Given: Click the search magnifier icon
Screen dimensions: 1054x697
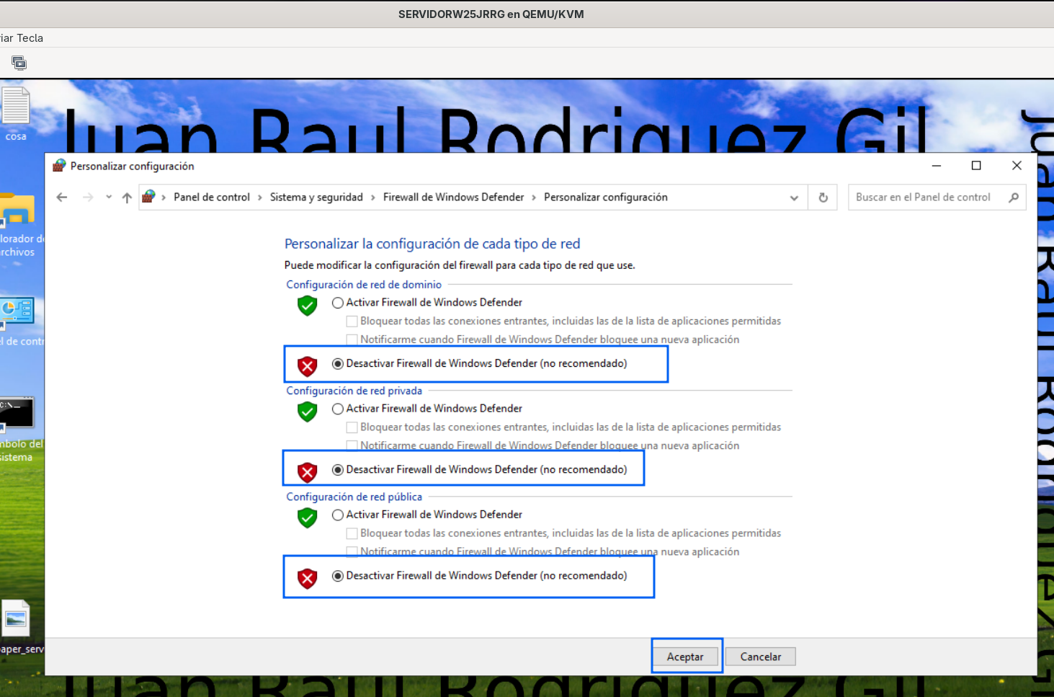Looking at the screenshot, I should (1014, 197).
